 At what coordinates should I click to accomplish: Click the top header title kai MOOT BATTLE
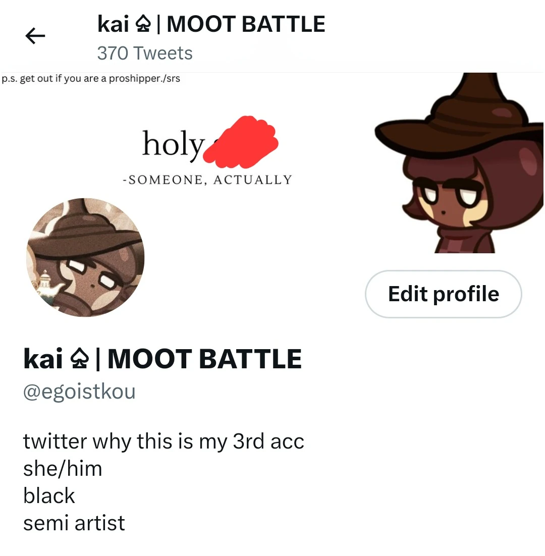211,24
